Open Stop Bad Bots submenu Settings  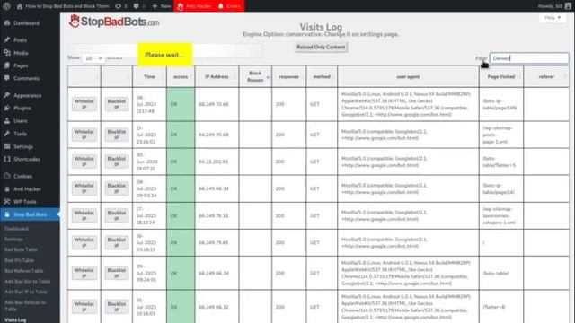point(13,240)
